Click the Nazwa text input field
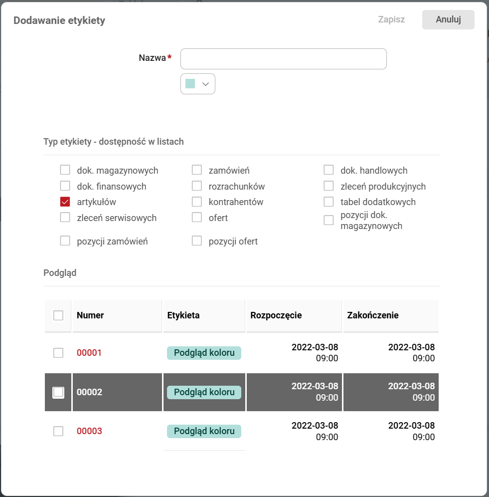The image size is (489, 497). [283, 59]
